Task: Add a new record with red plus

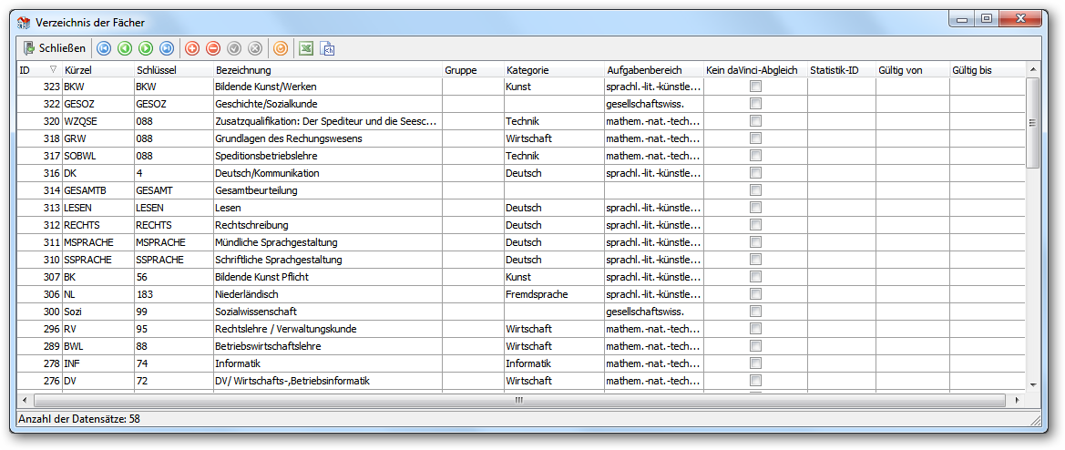Action: tap(192, 48)
